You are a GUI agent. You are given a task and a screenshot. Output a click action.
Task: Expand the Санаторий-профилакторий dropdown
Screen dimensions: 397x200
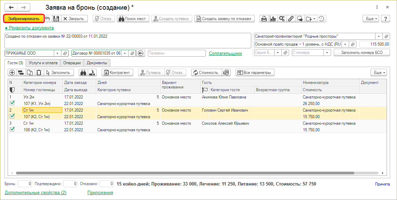coord(379,36)
